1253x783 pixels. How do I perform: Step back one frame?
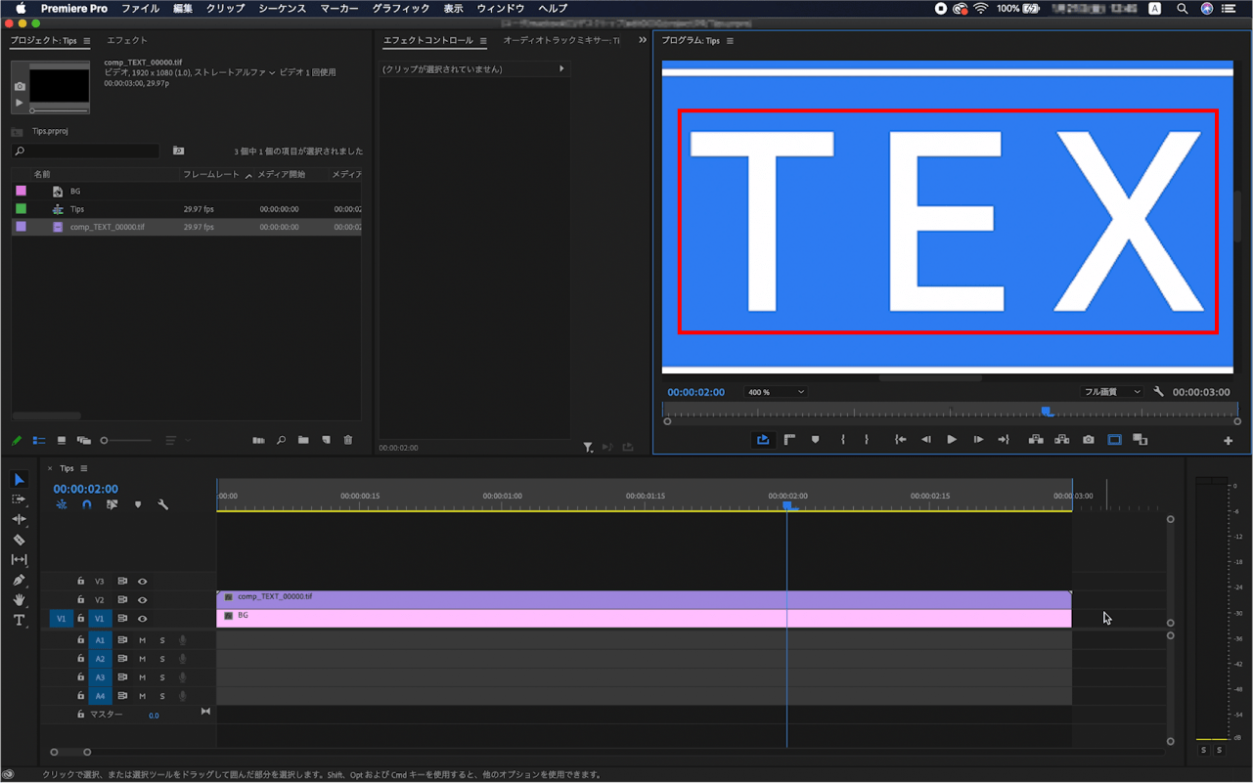(x=926, y=440)
